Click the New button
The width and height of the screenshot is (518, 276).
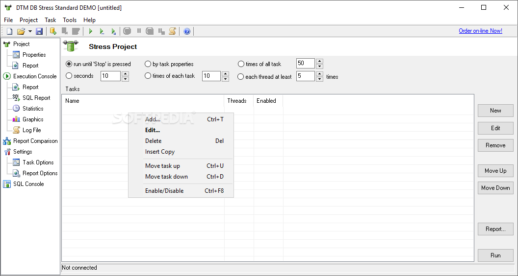(495, 111)
